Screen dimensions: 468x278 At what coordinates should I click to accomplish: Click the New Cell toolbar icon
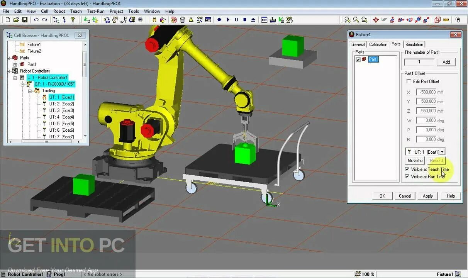click(7, 20)
